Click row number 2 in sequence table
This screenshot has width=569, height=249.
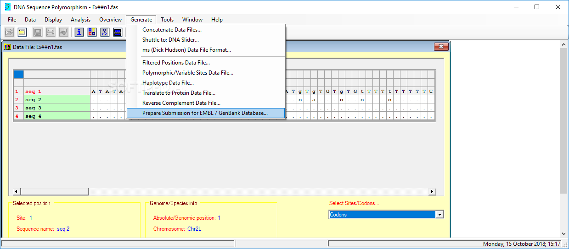pyautogui.click(x=18, y=100)
